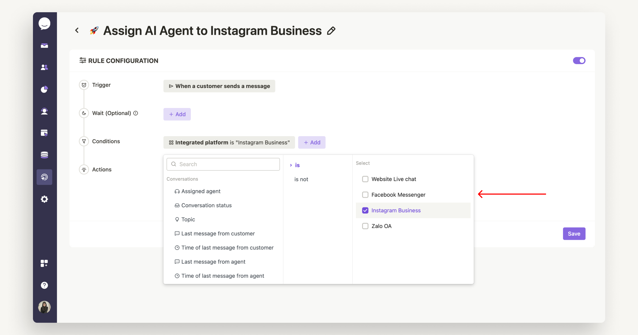Open the apps/integrations icon near the sidebar bottom
Screen dimensions: 638x335
tap(44, 263)
